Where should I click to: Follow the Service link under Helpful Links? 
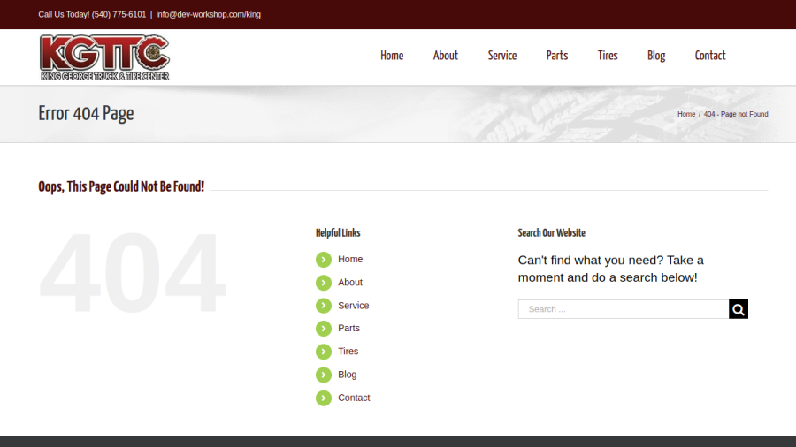point(353,306)
